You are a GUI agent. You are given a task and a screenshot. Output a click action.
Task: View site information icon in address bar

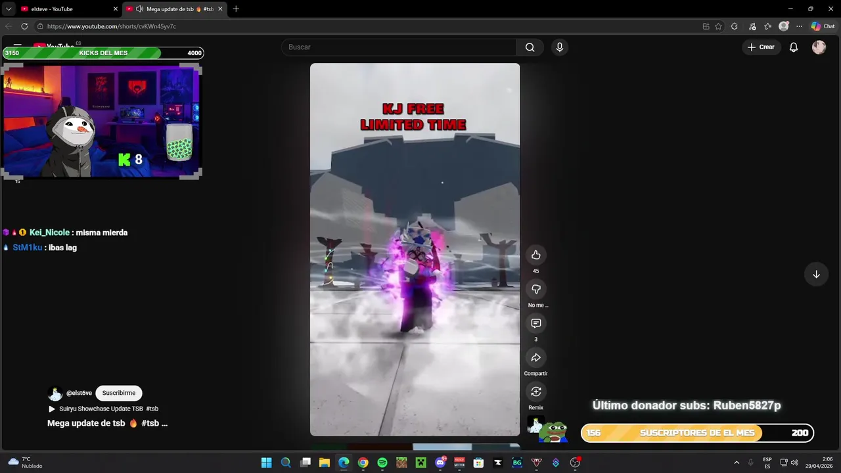40,26
